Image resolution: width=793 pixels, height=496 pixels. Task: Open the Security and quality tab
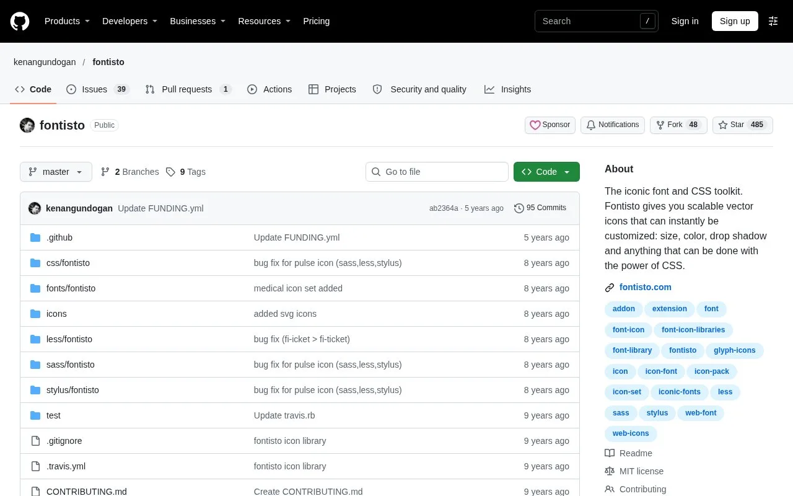click(x=419, y=89)
